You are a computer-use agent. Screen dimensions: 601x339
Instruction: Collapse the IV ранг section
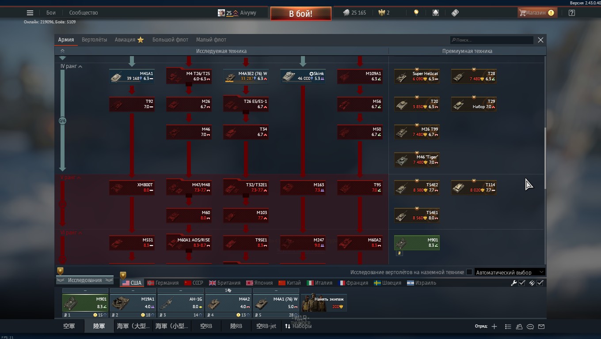pyautogui.click(x=71, y=66)
